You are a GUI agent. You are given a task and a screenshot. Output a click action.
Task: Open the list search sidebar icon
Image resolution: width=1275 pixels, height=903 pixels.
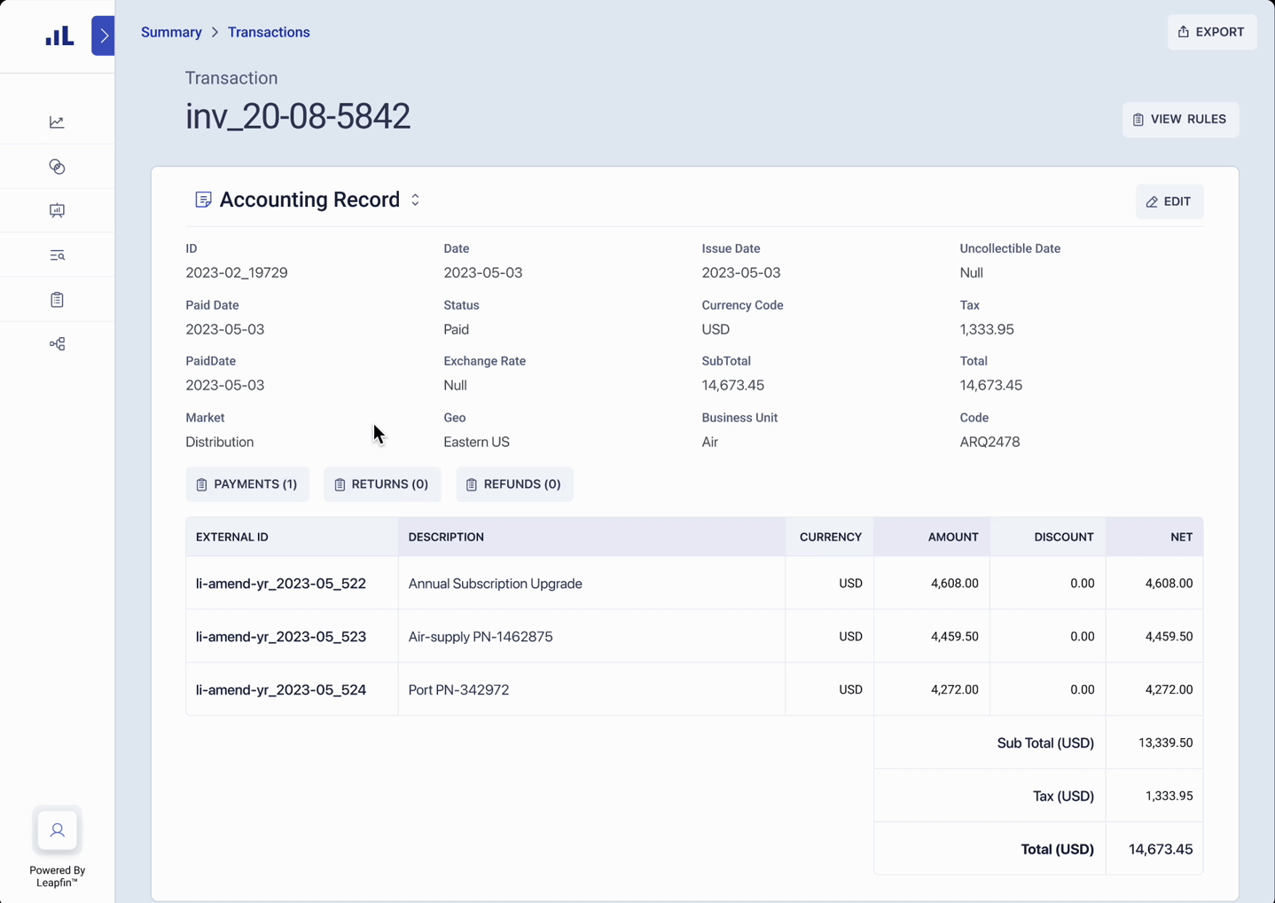pos(57,255)
